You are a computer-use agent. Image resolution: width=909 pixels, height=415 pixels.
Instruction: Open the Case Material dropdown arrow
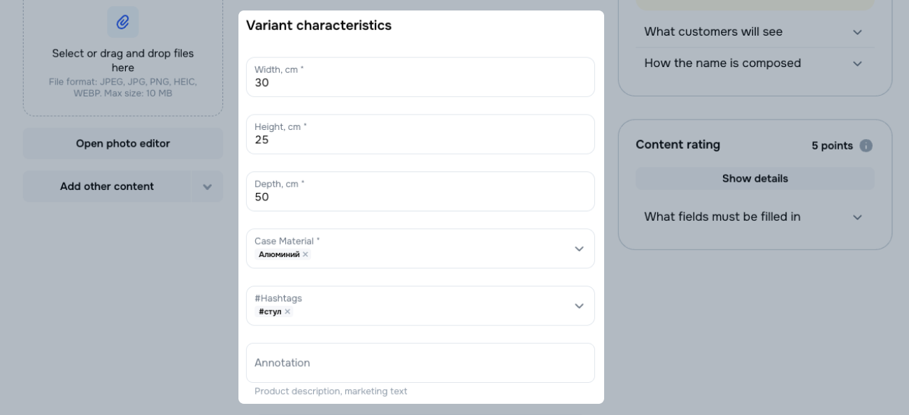point(579,249)
